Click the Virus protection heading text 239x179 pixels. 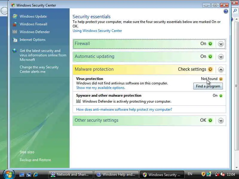click(90, 79)
